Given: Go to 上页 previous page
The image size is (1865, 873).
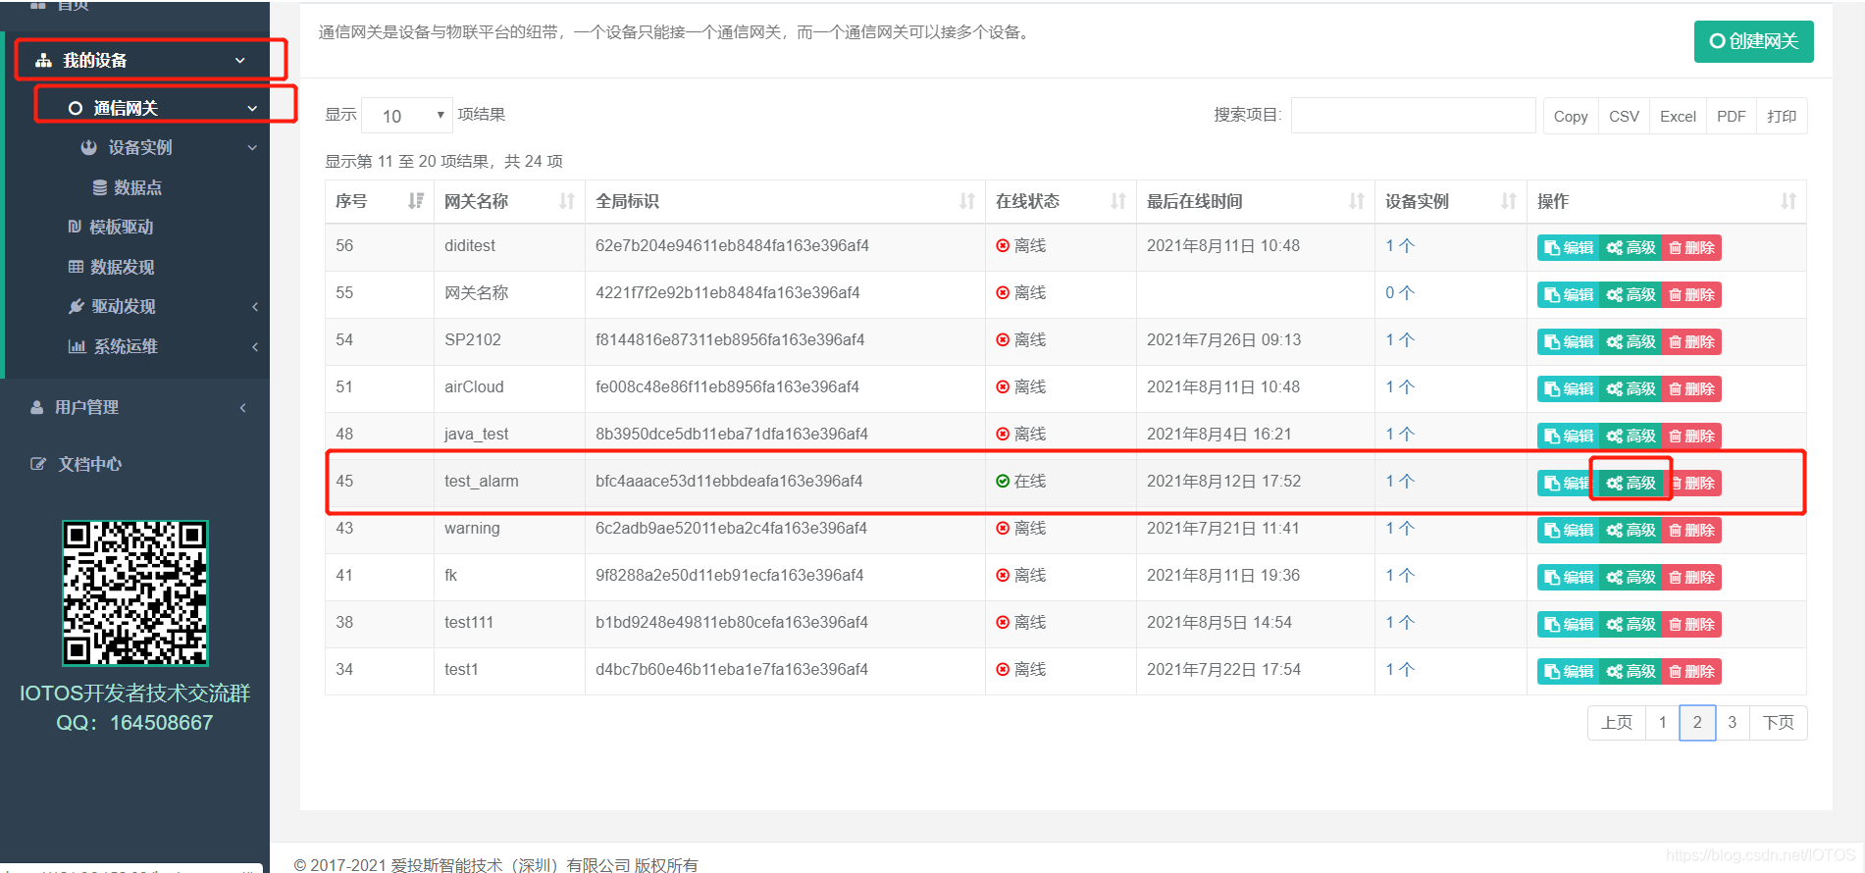Looking at the screenshot, I should click(1617, 723).
